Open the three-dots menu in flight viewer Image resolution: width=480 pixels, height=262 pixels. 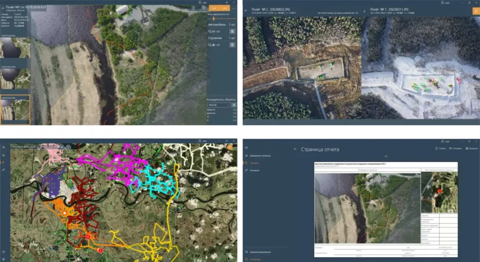click(x=233, y=8)
